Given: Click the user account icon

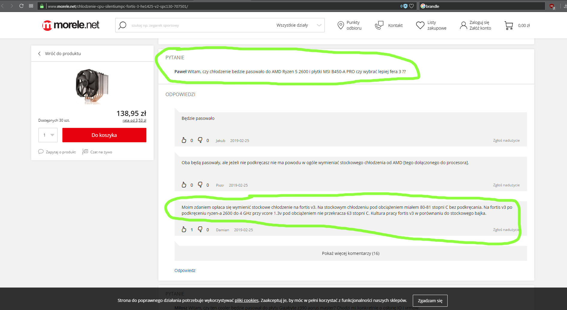Looking at the screenshot, I should click(x=463, y=25).
